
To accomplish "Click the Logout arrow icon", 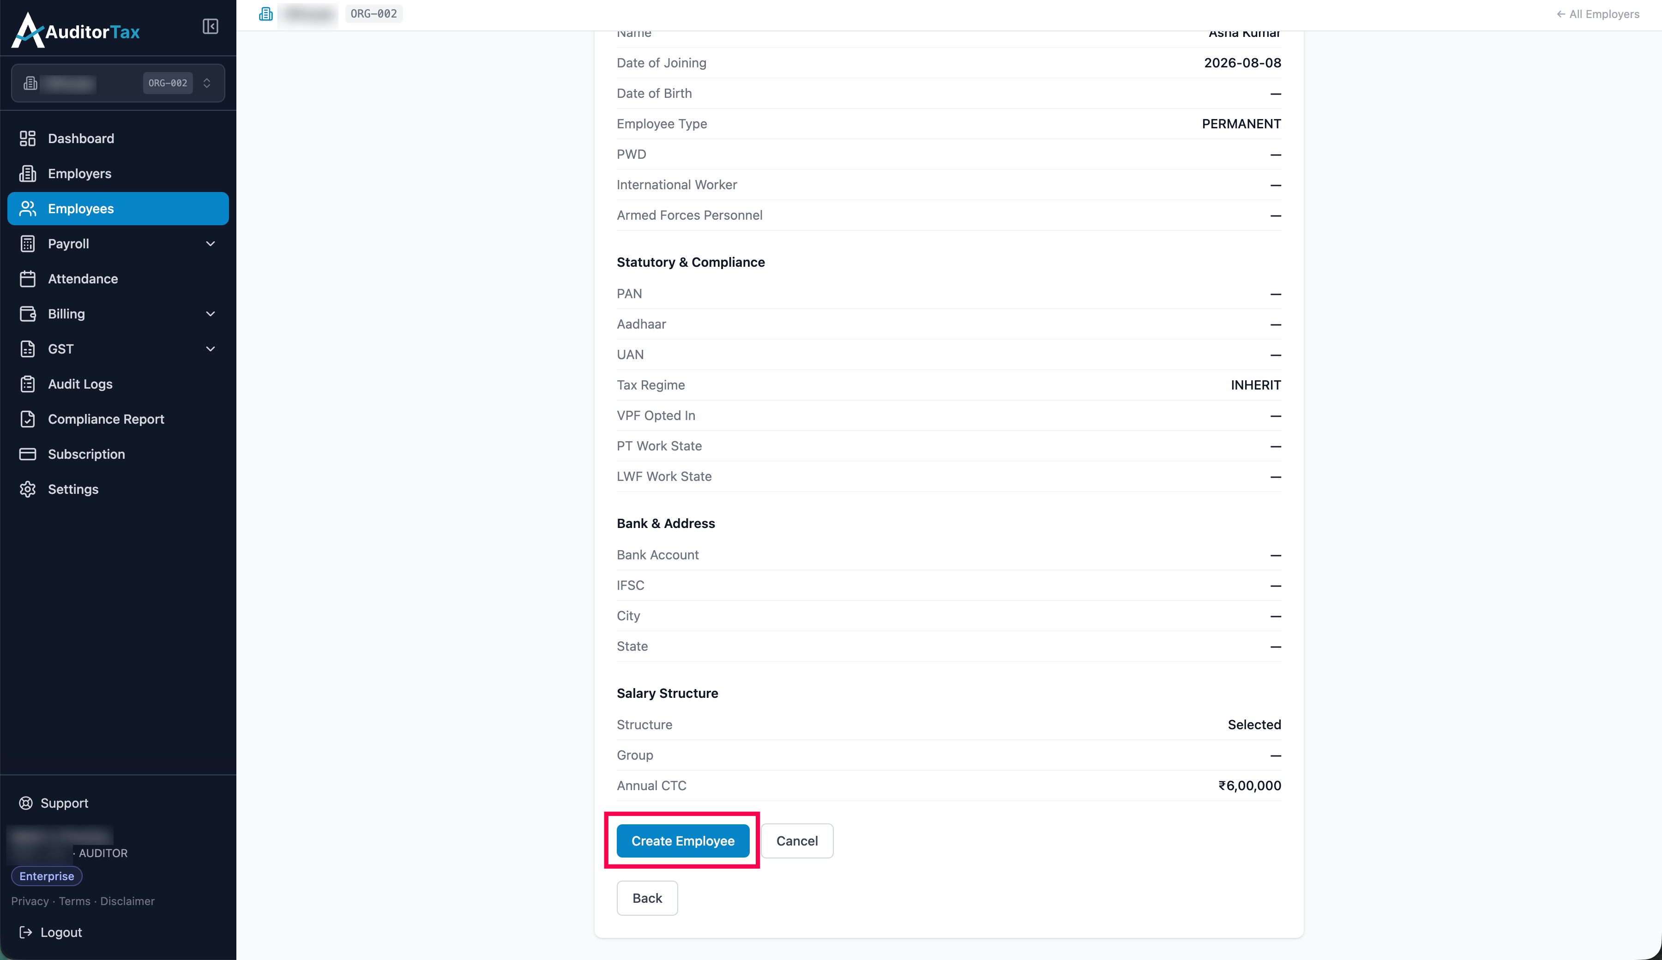I will pos(26,932).
